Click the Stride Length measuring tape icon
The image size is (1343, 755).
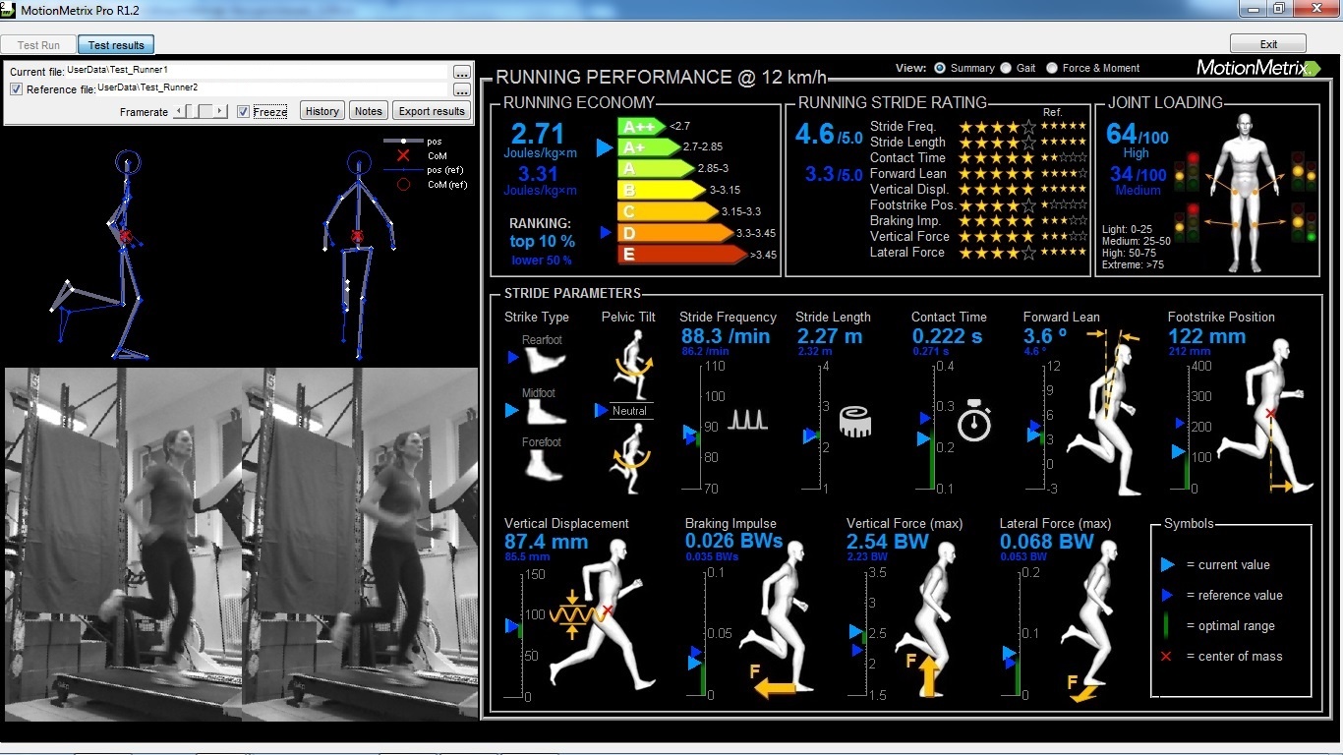pos(856,419)
